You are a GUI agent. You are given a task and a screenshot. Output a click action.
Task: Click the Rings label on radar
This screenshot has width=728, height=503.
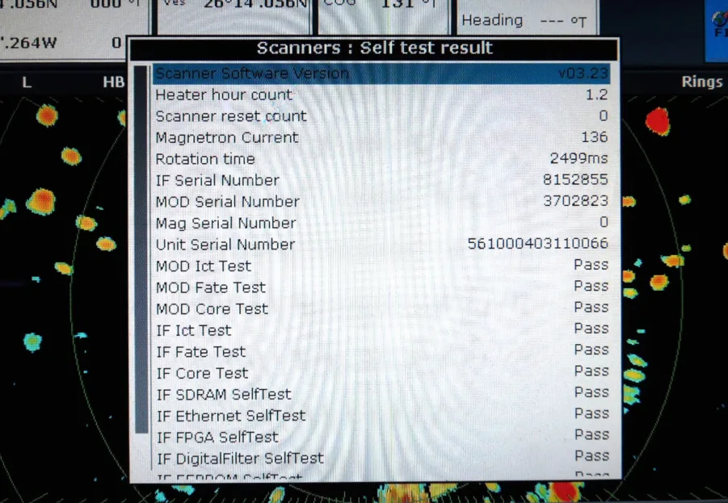click(701, 82)
